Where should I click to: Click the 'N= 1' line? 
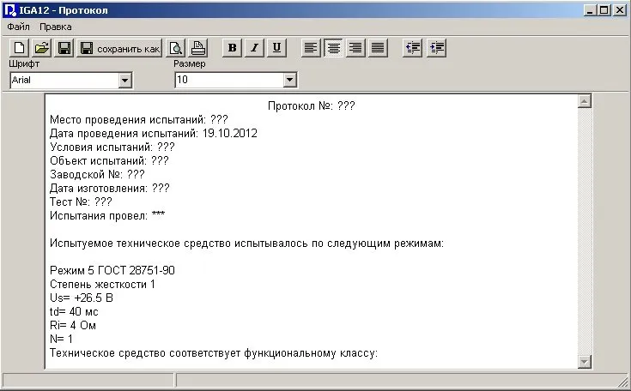pyautogui.click(x=61, y=340)
